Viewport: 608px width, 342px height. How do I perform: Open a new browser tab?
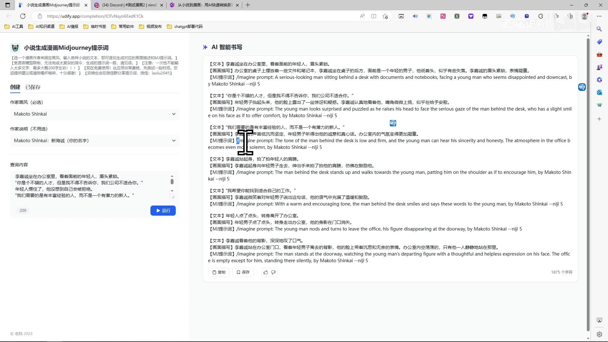coord(248,5)
